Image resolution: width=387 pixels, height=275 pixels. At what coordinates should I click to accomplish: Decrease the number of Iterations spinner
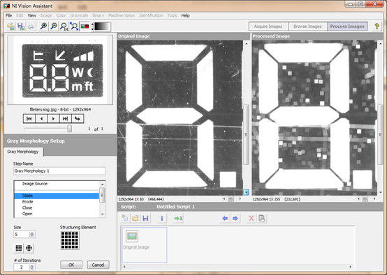point(32,268)
